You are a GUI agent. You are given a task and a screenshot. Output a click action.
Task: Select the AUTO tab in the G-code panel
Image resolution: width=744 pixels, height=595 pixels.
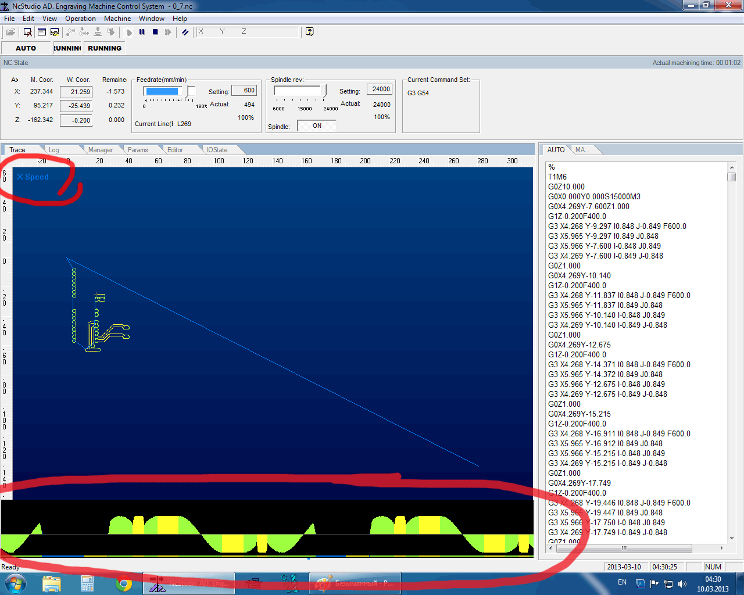[556, 150]
